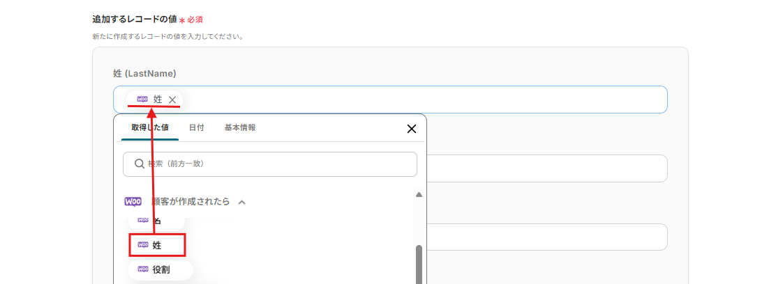Click the WooCommerce icon in the 姓 chip
The width and height of the screenshot is (769, 284).
142,99
